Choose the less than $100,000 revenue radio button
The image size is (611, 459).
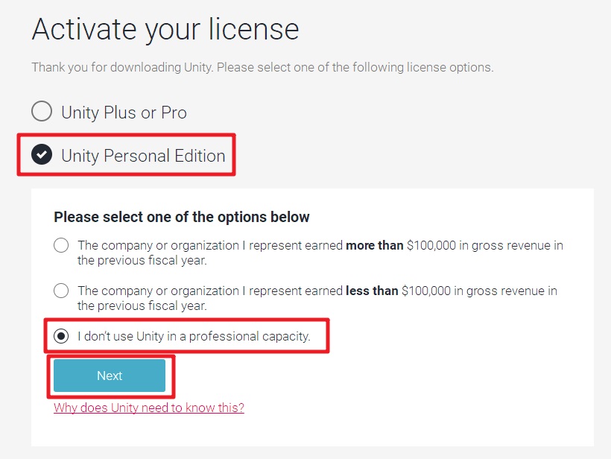(61, 291)
